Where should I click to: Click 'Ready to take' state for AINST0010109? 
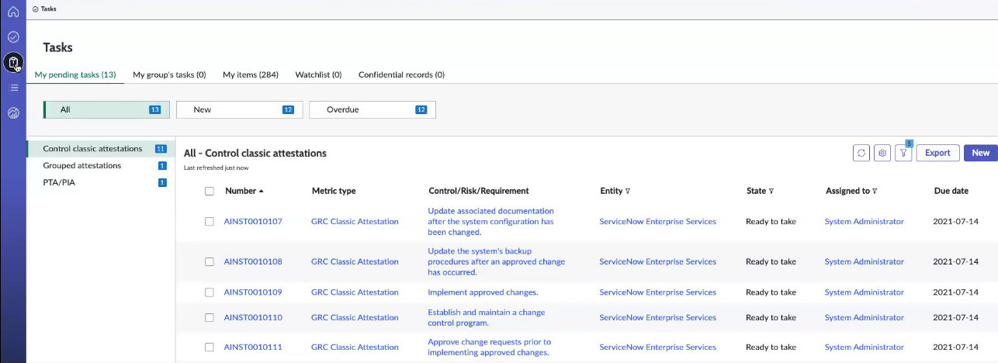click(771, 292)
